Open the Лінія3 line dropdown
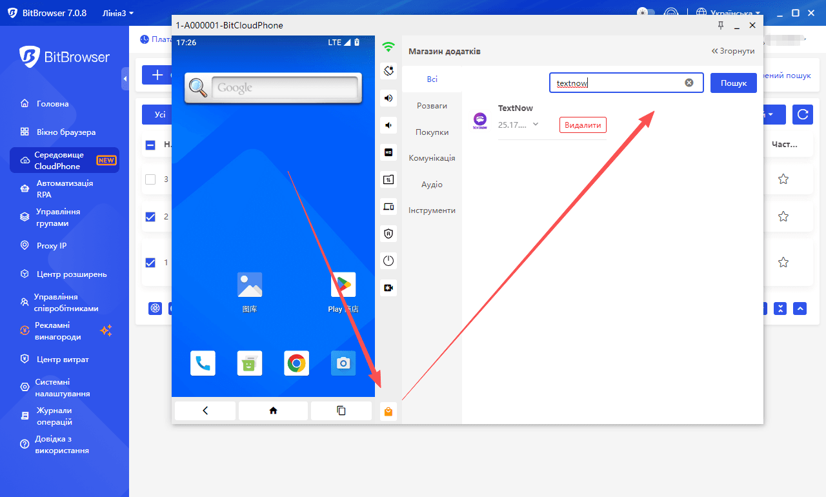Viewport: 826px width, 497px height. [118, 13]
